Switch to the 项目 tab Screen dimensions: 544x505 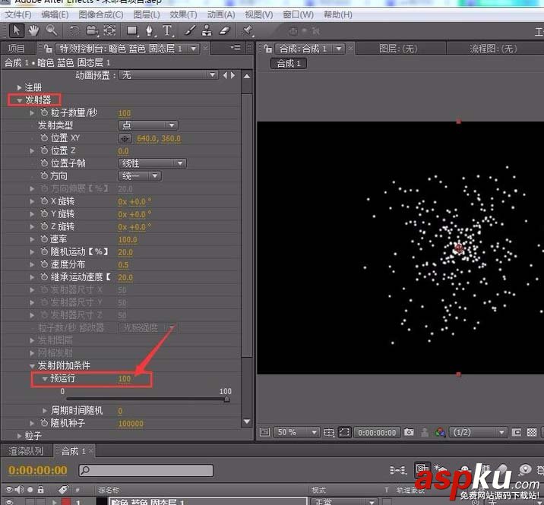coord(17,48)
